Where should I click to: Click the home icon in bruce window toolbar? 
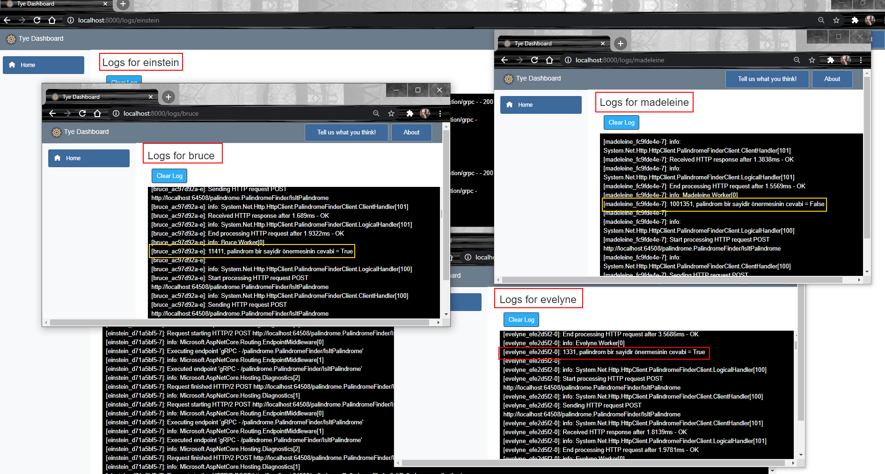(97, 113)
